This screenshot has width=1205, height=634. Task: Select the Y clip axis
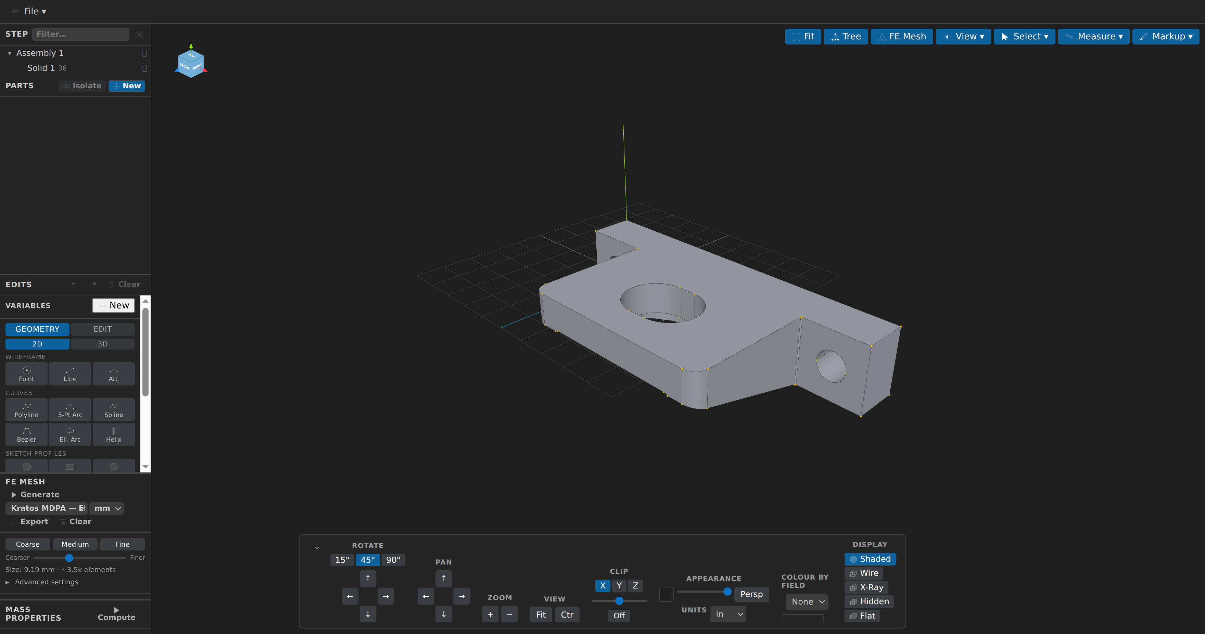619,585
